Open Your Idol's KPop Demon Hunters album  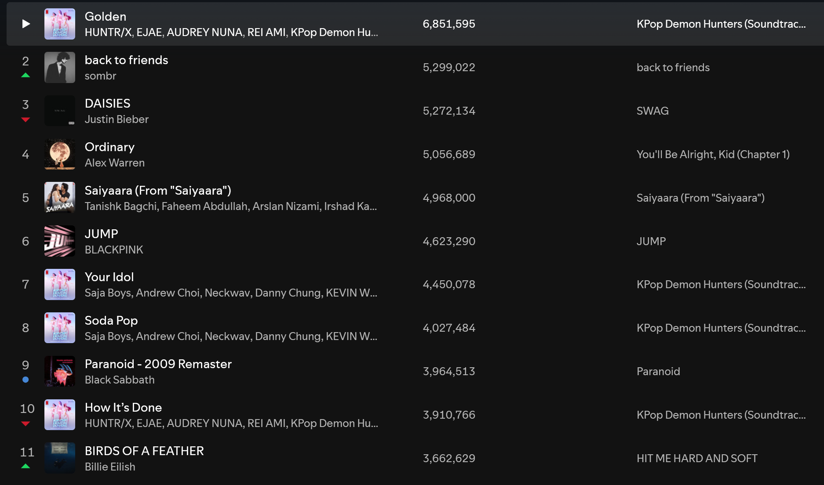click(721, 284)
